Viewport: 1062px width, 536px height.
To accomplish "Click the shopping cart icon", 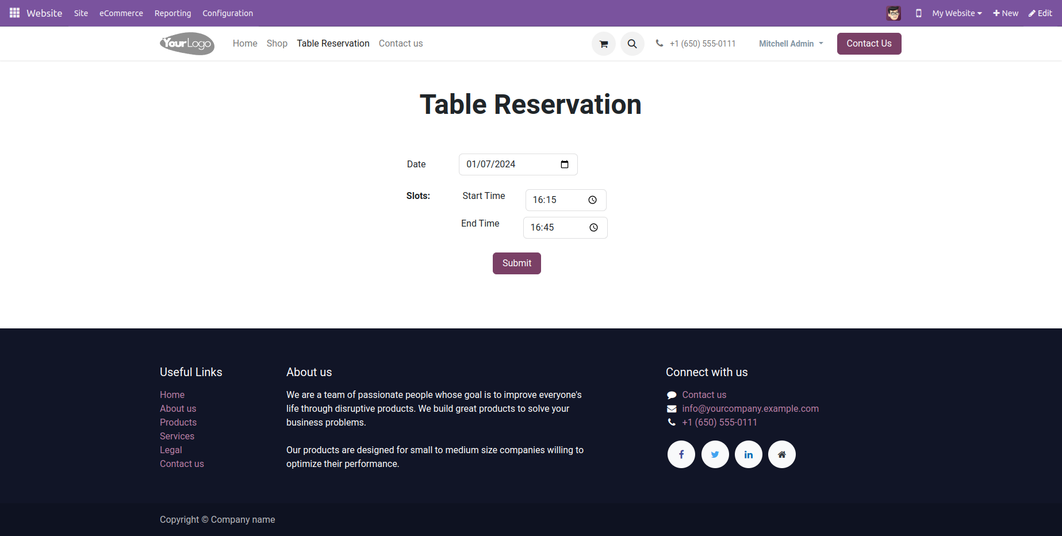I will 604,44.
